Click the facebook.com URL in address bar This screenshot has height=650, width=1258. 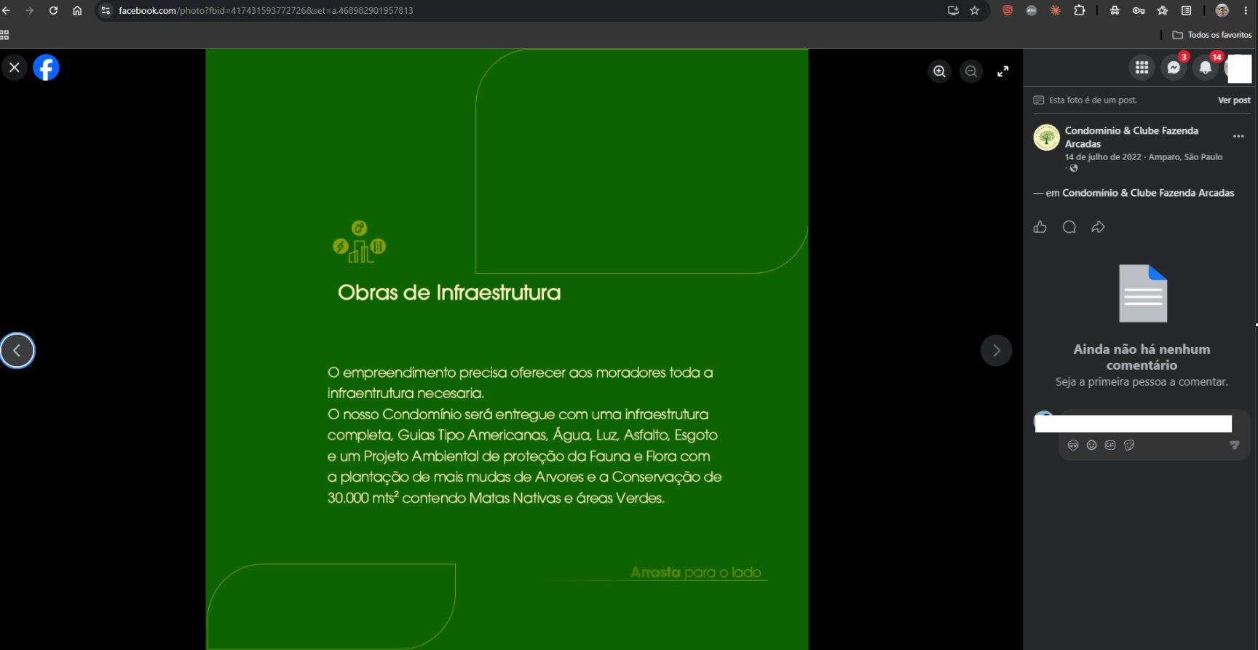coord(266,10)
